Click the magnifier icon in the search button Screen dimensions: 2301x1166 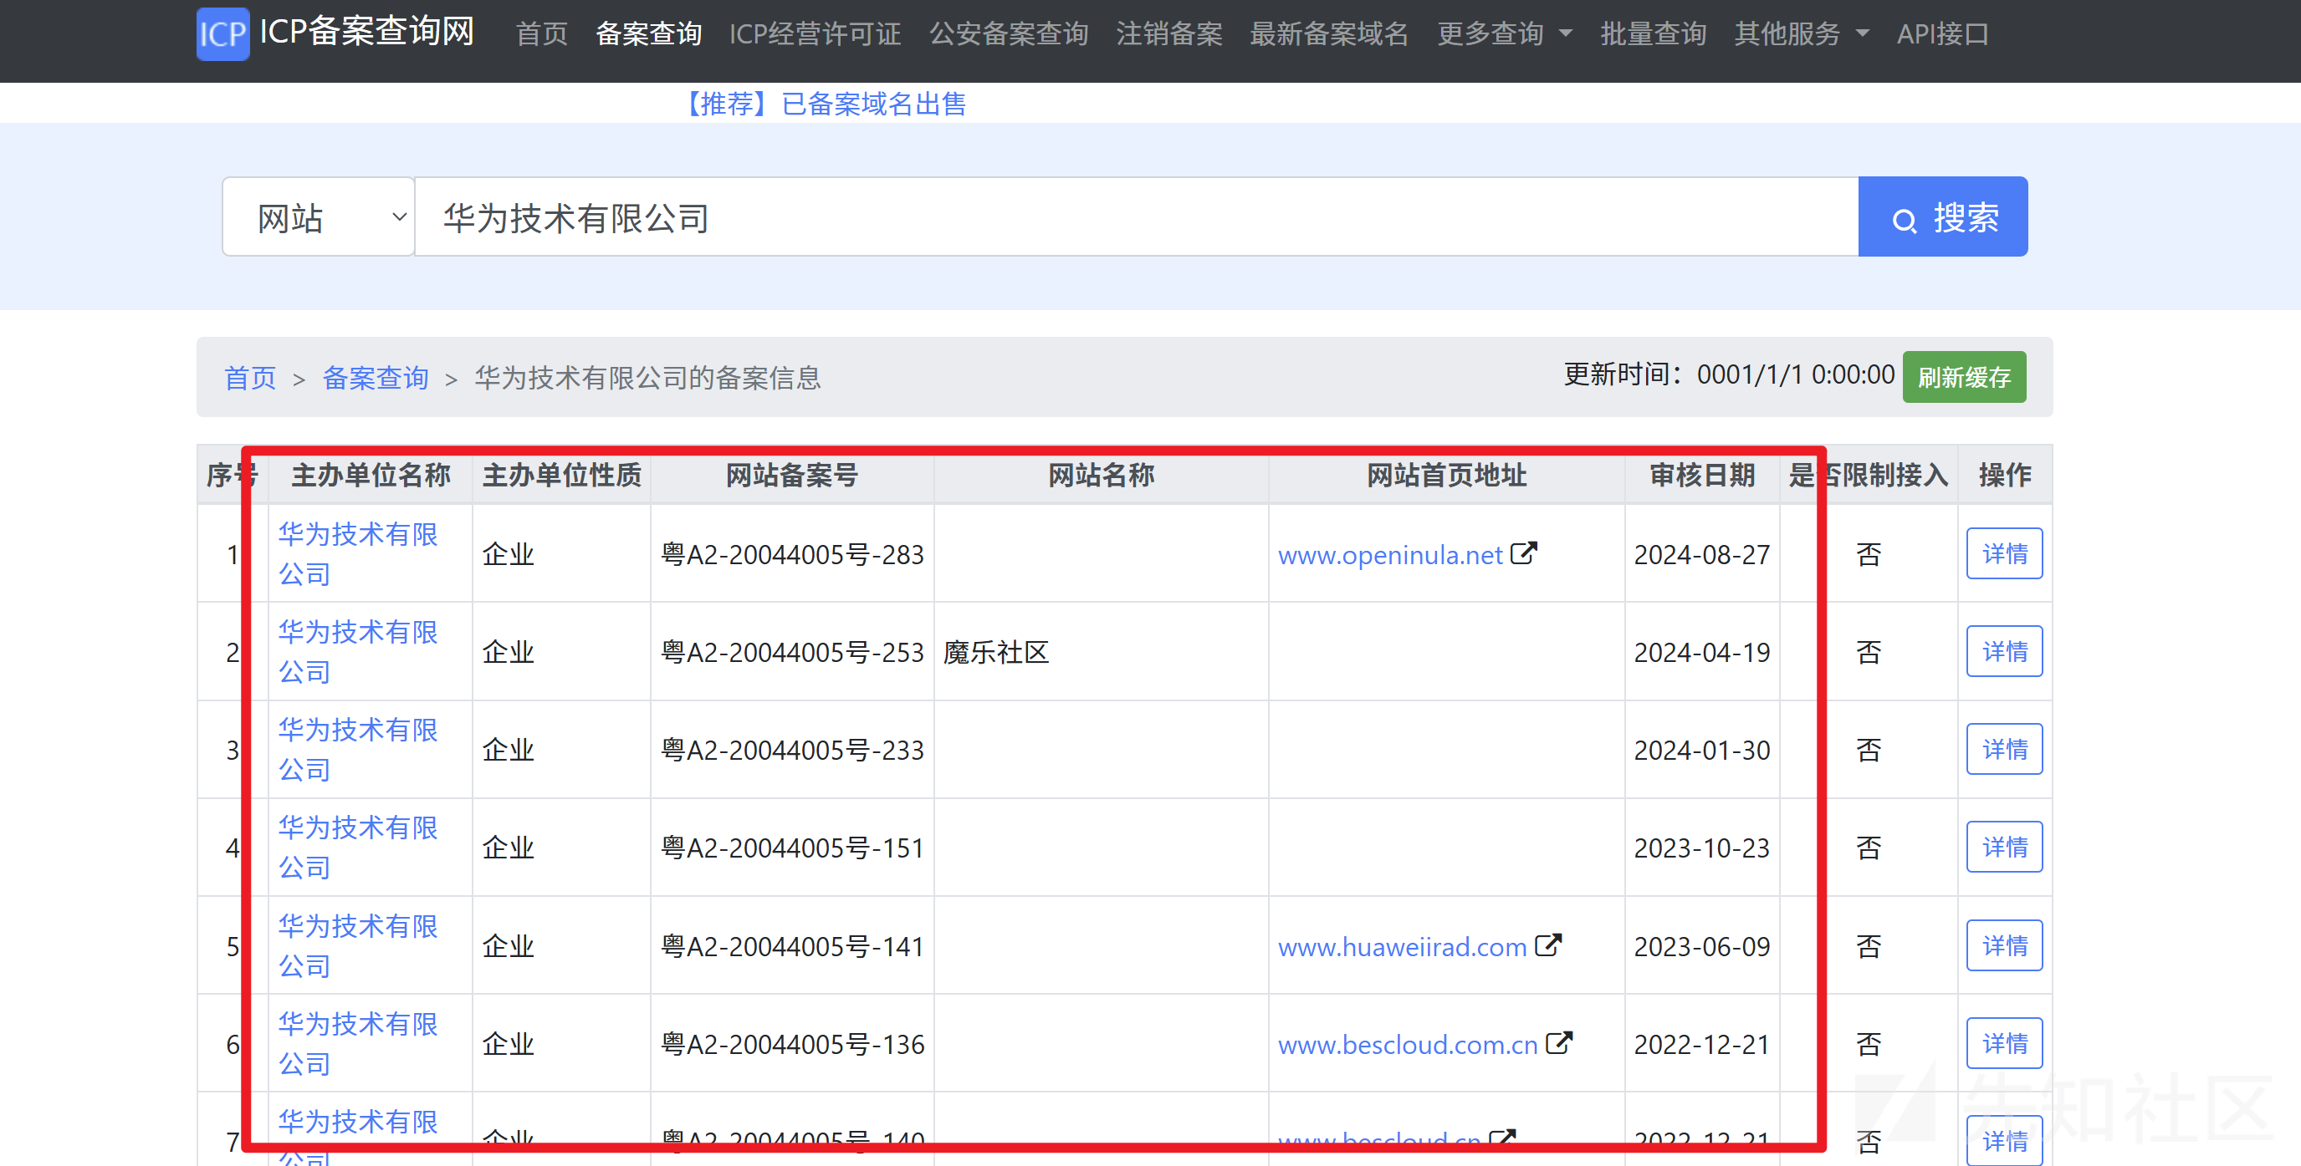[1907, 217]
